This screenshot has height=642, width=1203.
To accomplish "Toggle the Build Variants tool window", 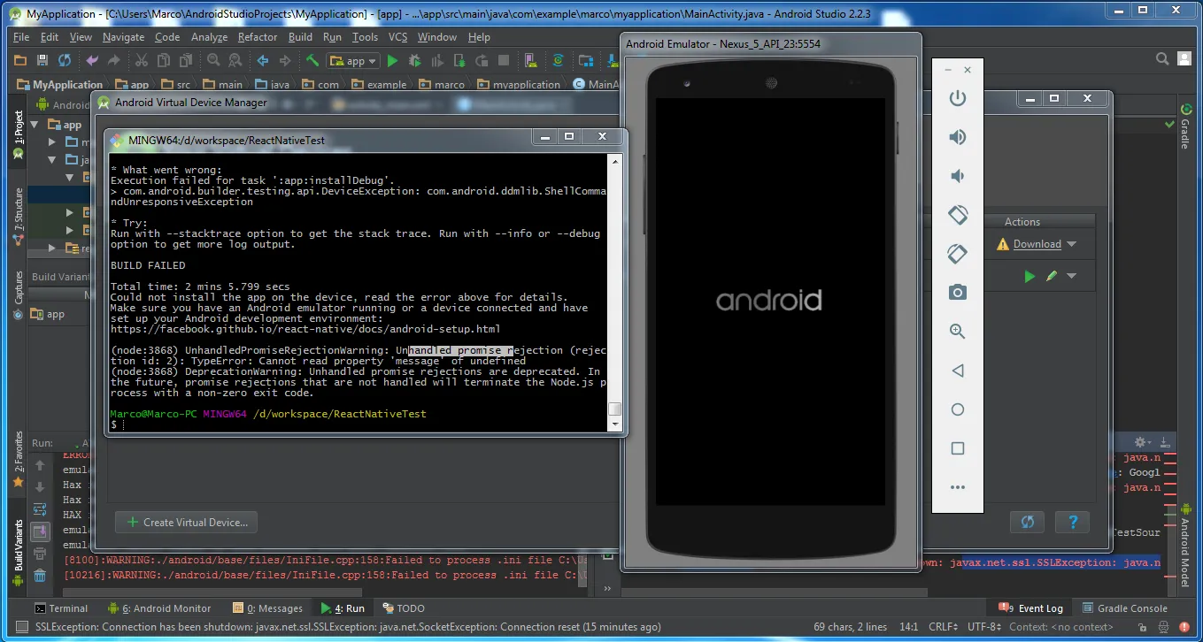I will [18, 553].
